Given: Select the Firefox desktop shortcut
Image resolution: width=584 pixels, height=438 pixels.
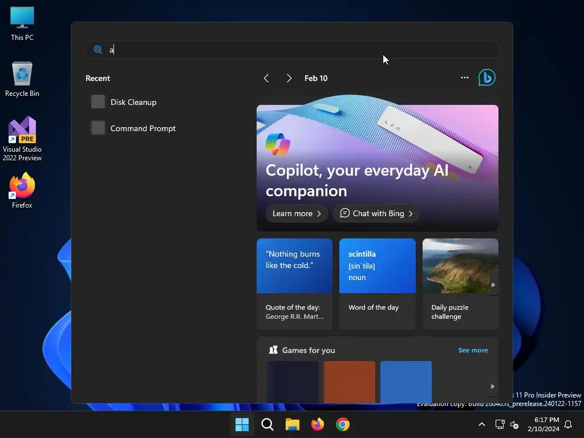Looking at the screenshot, I should 22,190.
